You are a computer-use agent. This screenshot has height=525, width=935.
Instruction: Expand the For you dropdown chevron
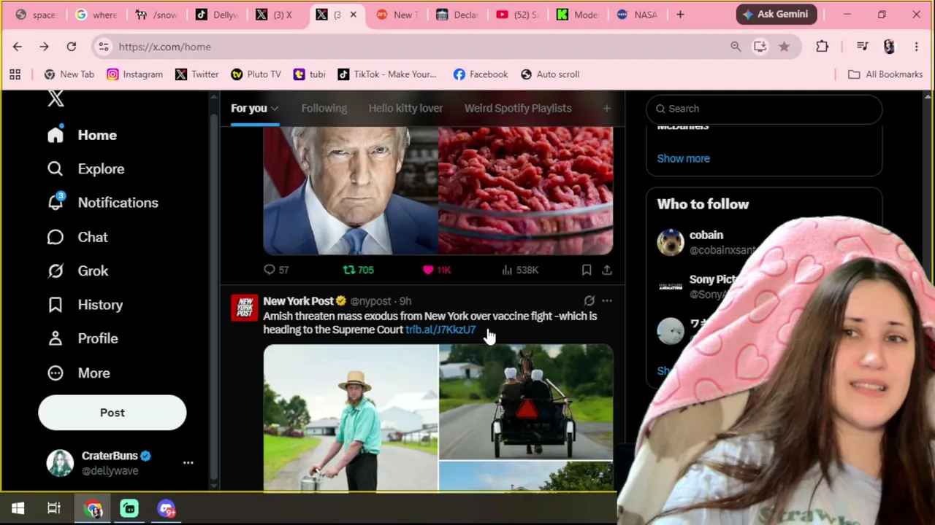(x=274, y=109)
